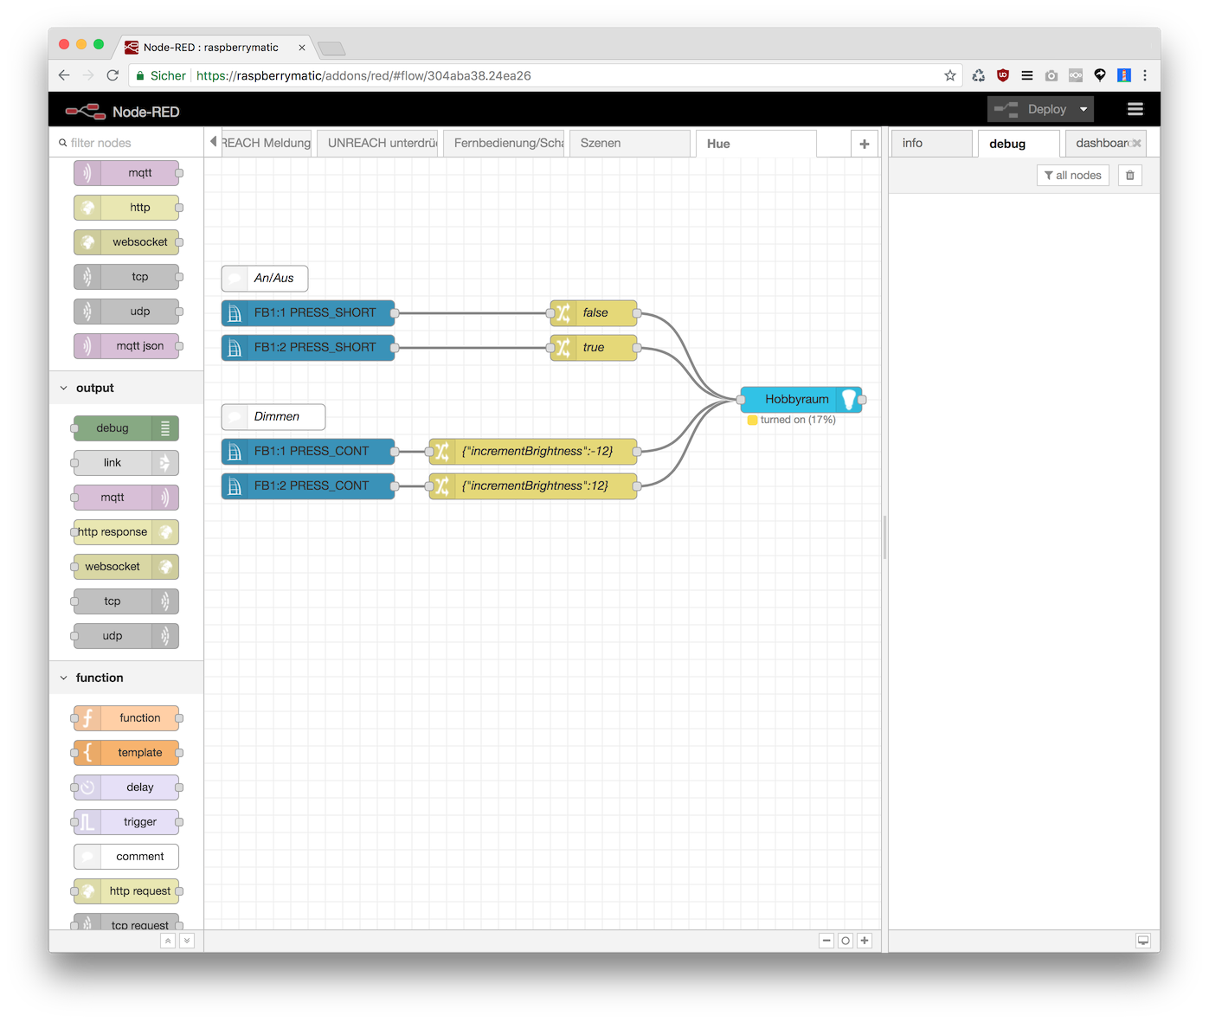Reset canvas zoom level
Image resolution: width=1209 pixels, height=1022 pixels.
[846, 941]
